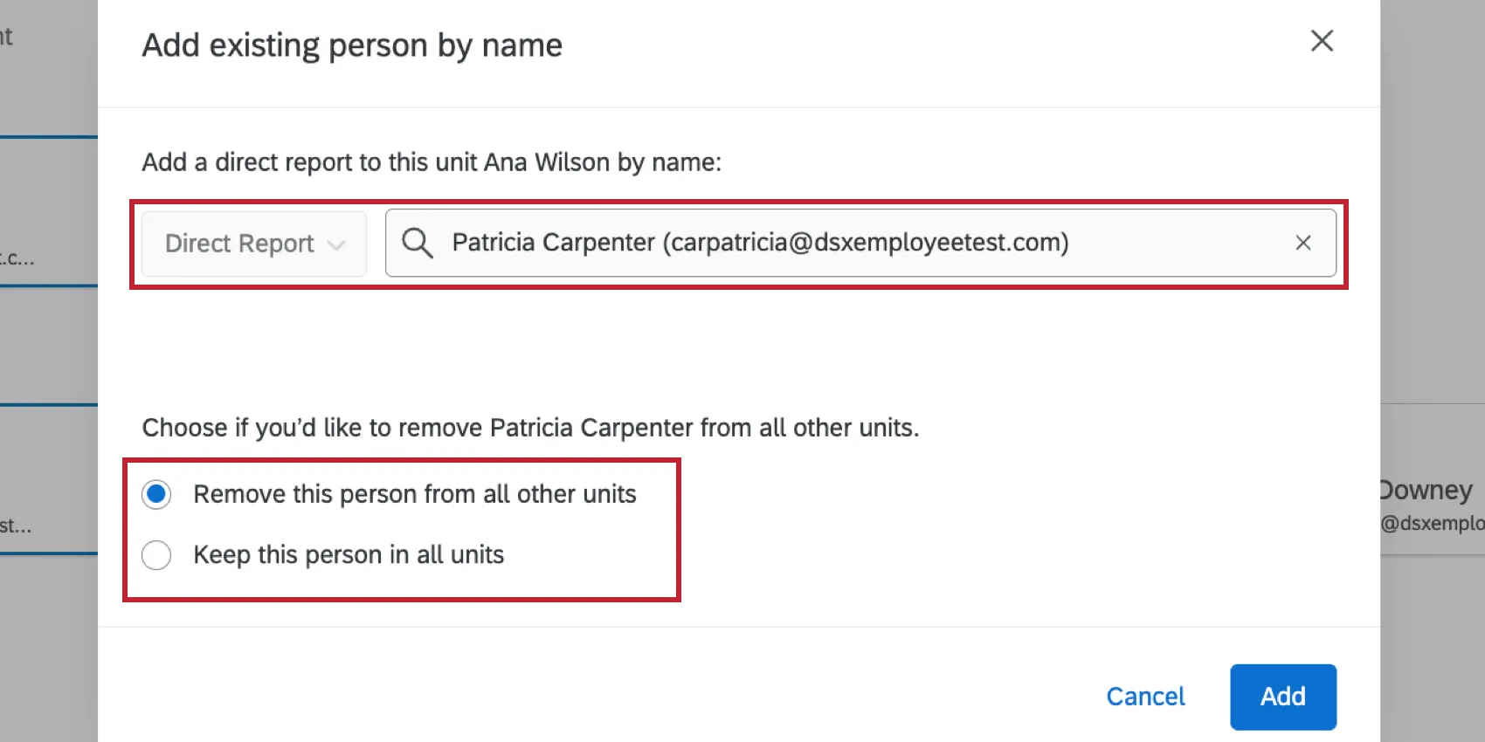Dismiss the dialog using the top-right X
Image resolution: width=1485 pixels, height=742 pixels.
coord(1322,40)
